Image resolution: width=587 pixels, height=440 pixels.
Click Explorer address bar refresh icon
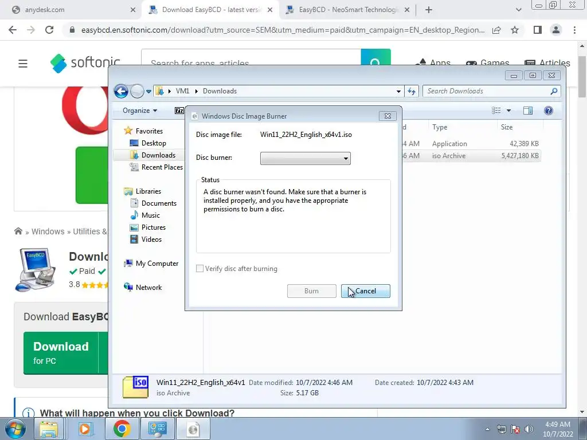coord(412,91)
